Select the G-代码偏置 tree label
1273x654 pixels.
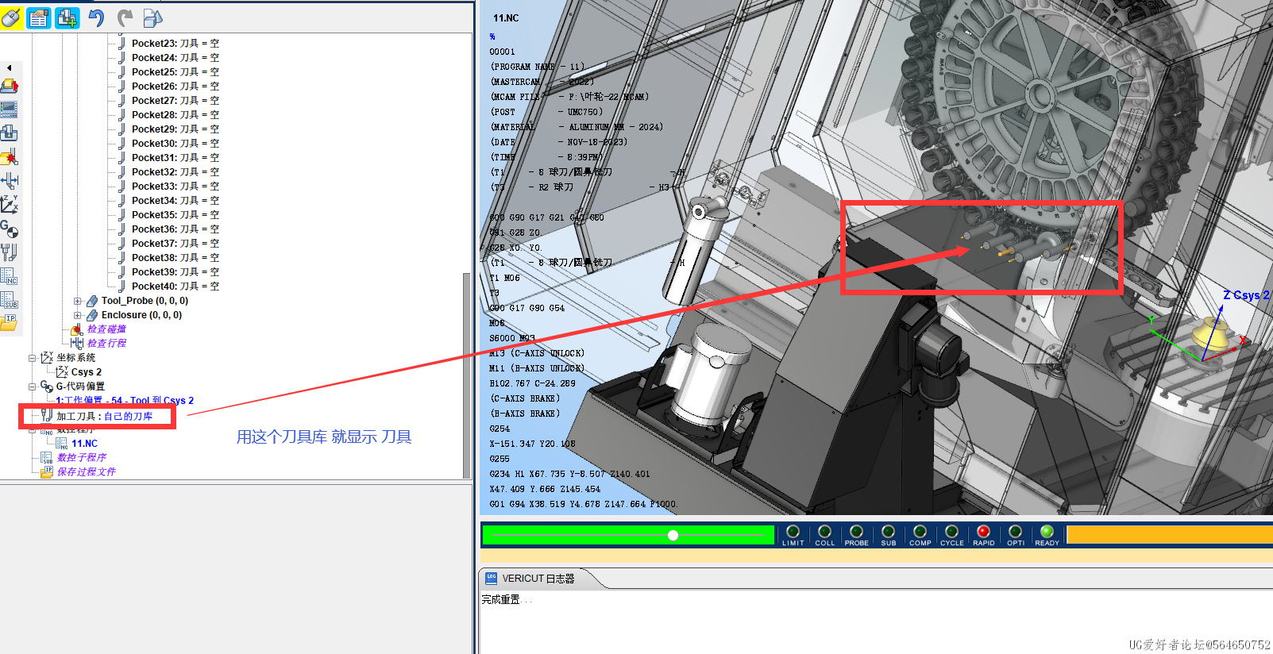(80, 387)
